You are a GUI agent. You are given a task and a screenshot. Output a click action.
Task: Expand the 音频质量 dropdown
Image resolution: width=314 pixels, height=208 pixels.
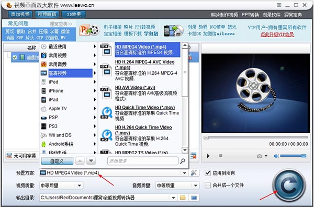[196, 186]
